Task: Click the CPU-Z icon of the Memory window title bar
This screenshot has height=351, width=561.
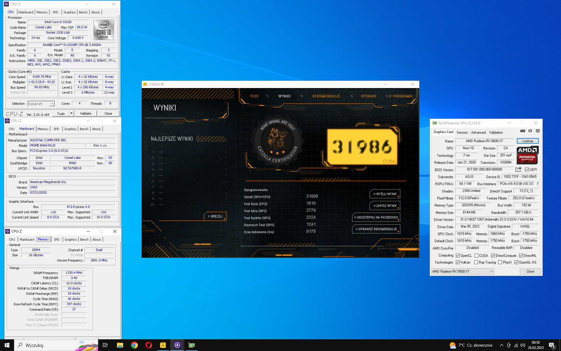Action: tap(8, 231)
